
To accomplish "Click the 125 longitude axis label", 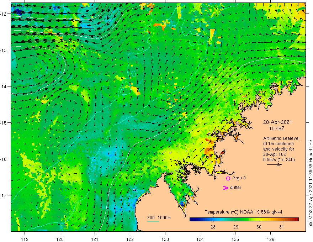I will pyautogui.click(x=235, y=239).
